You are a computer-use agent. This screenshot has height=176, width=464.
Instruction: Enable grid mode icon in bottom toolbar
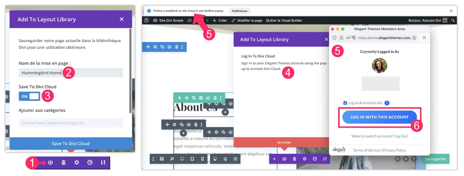pyautogui.click(x=235, y=159)
